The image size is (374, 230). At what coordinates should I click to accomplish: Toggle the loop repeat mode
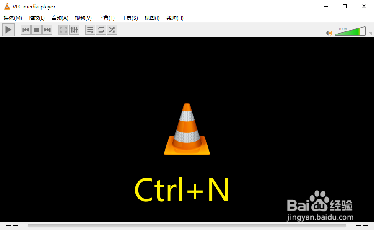point(101,30)
